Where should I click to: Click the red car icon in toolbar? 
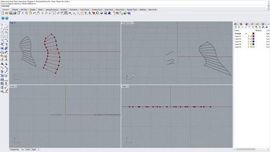click(70, 13)
